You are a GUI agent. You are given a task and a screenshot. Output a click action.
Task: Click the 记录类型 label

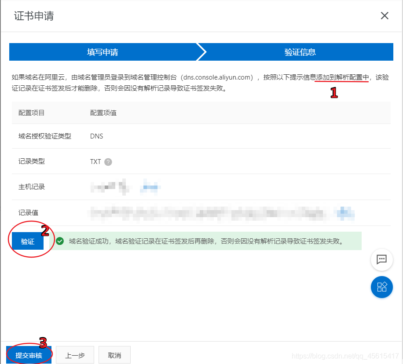(x=32, y=161)
